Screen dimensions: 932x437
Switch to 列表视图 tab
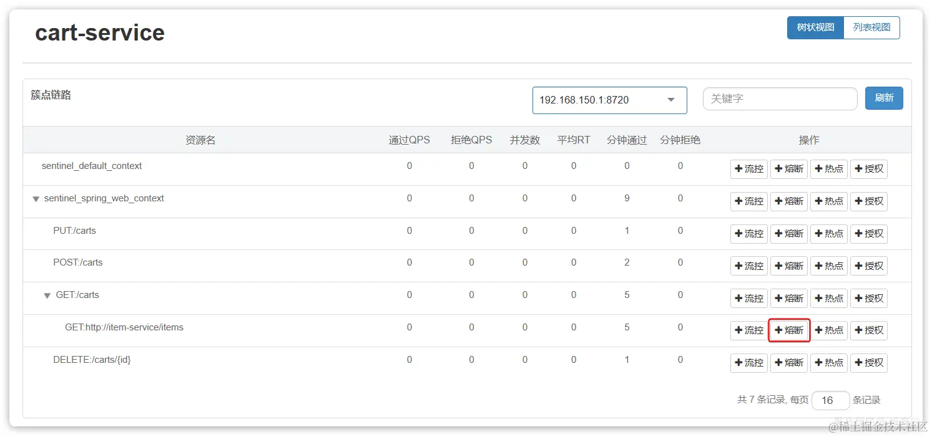[x=871, y=27]
